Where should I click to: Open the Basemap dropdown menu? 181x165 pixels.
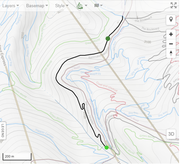tap(37, 6)
